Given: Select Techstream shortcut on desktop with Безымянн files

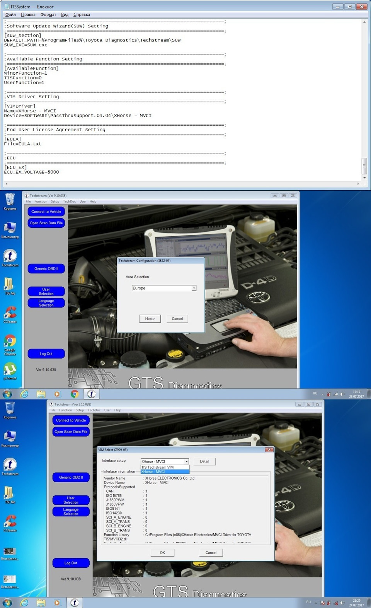Looking at the screenshot, I should [10, 467].
